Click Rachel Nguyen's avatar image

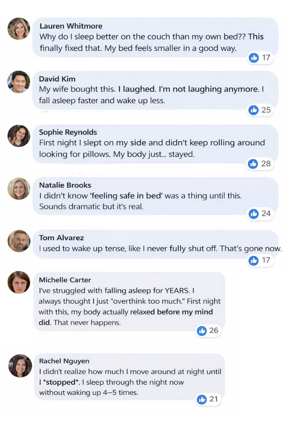(x=20, y=365)
